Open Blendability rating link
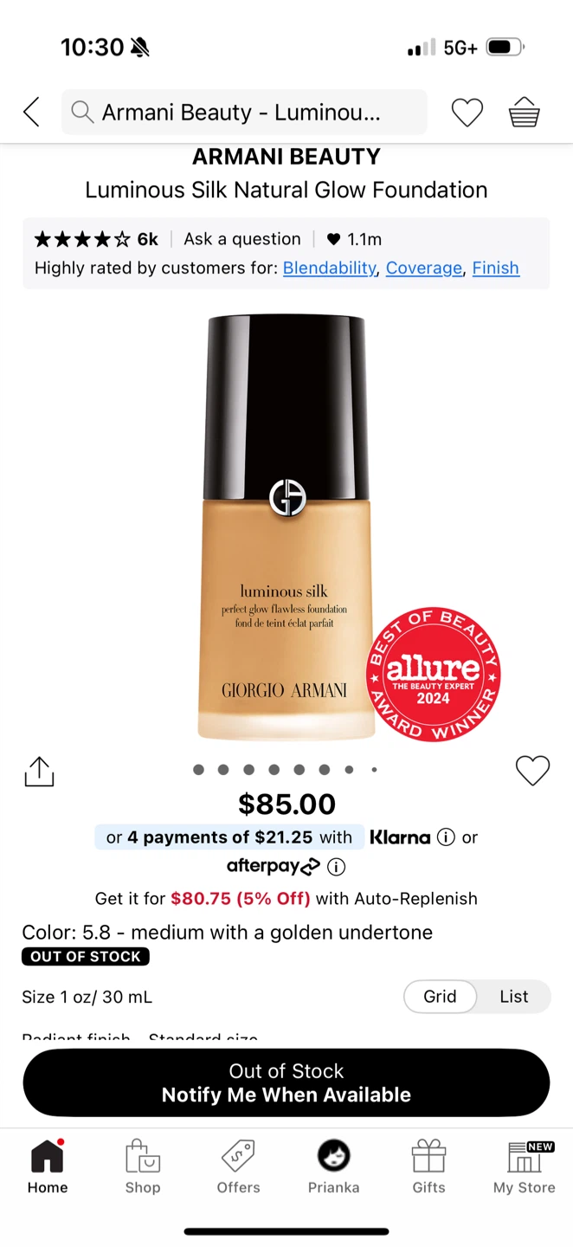This screenshot has width=573, height=1247. point(330,268)
